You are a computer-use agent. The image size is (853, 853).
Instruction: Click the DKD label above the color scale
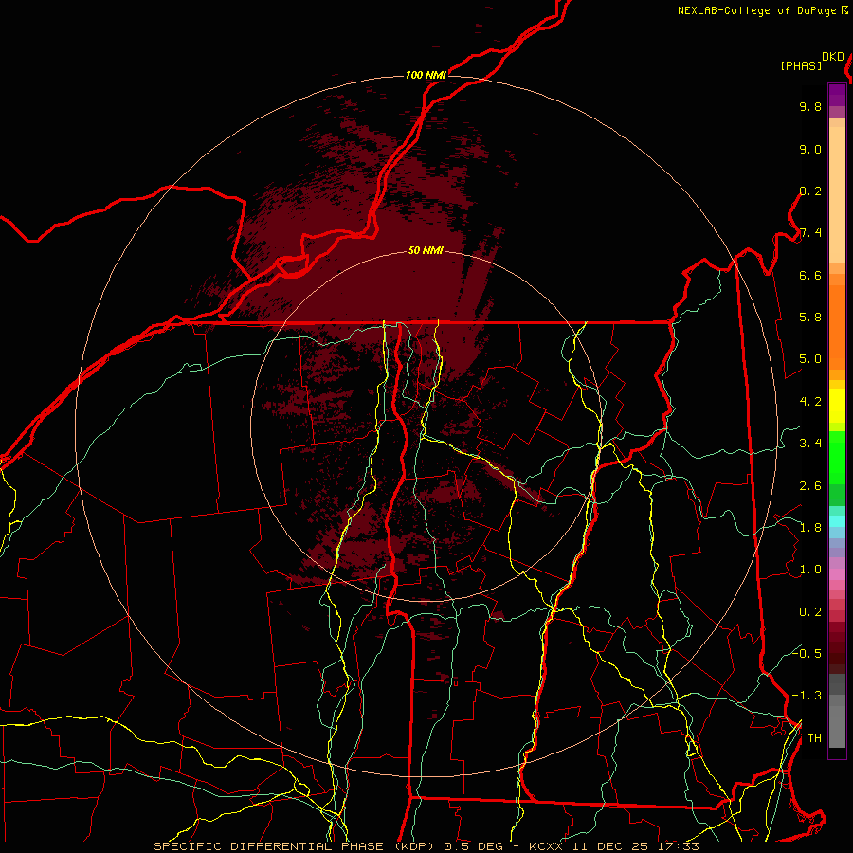point(833,57)
